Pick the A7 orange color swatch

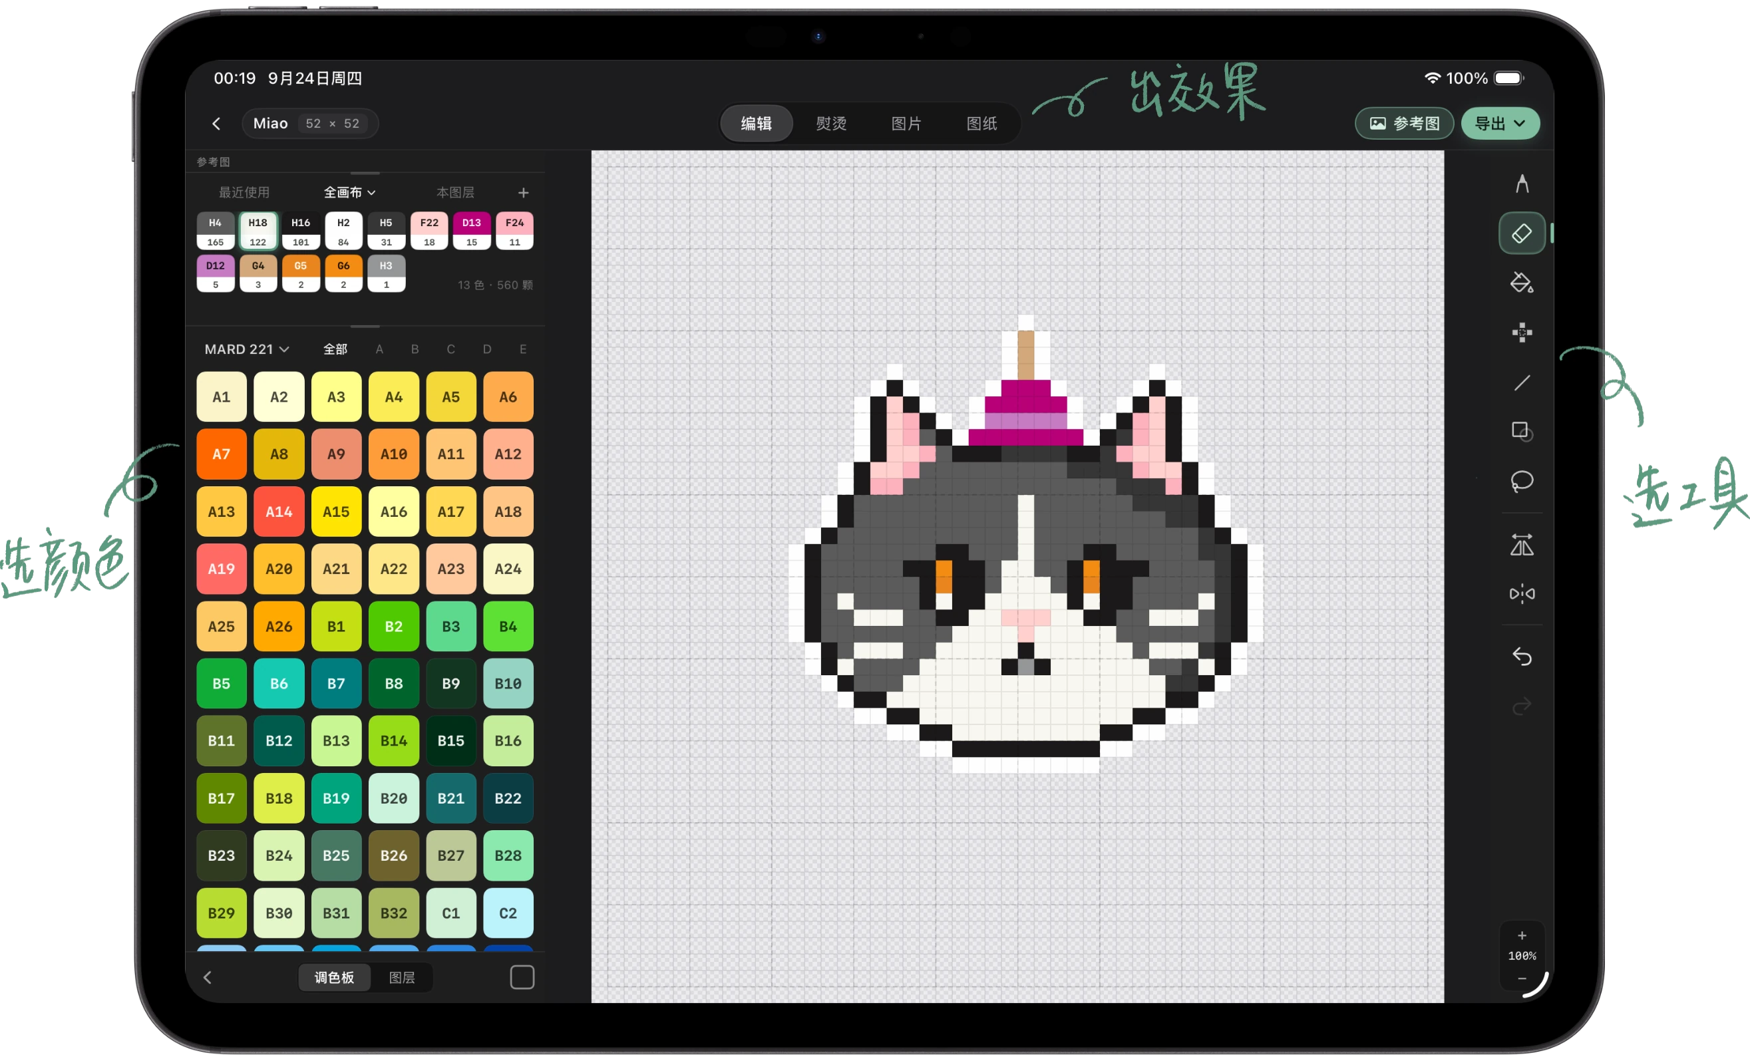(x=222, y=454)
